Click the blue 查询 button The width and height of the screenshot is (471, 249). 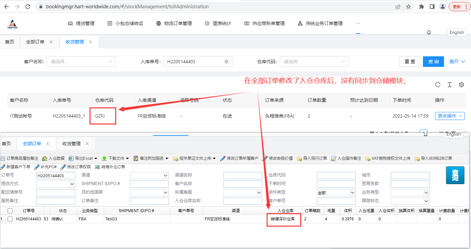click(x=433, y=62)
